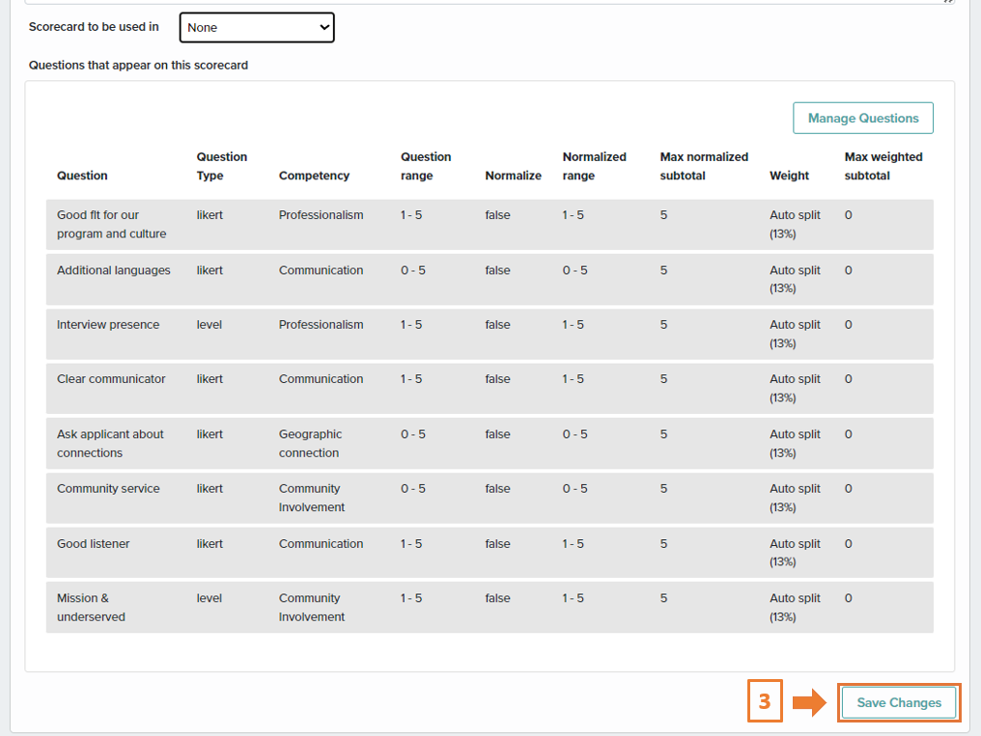
Task: Click Normalized range '1 - 5' in Interview presence row
Action: (x=574, y=324)
